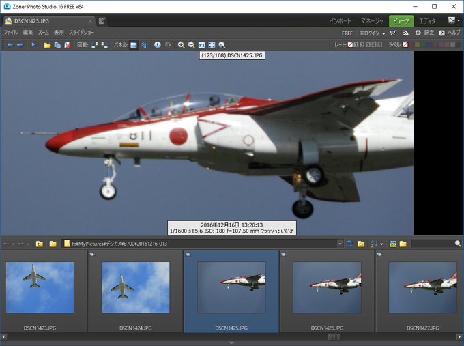Screen dimensions: 464x346
Task: Switch to the ビューア tab
Action: coord(401,21)
